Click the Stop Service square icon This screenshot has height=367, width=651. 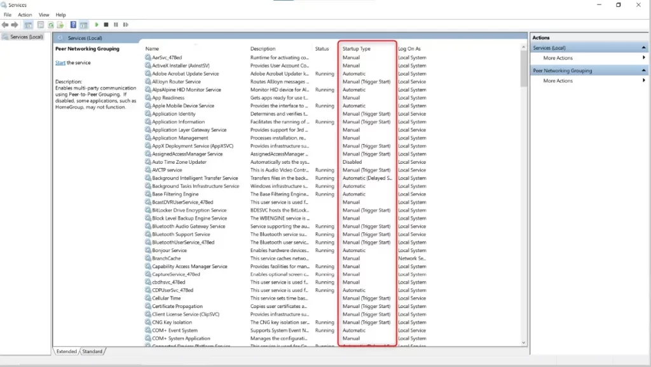106,25
